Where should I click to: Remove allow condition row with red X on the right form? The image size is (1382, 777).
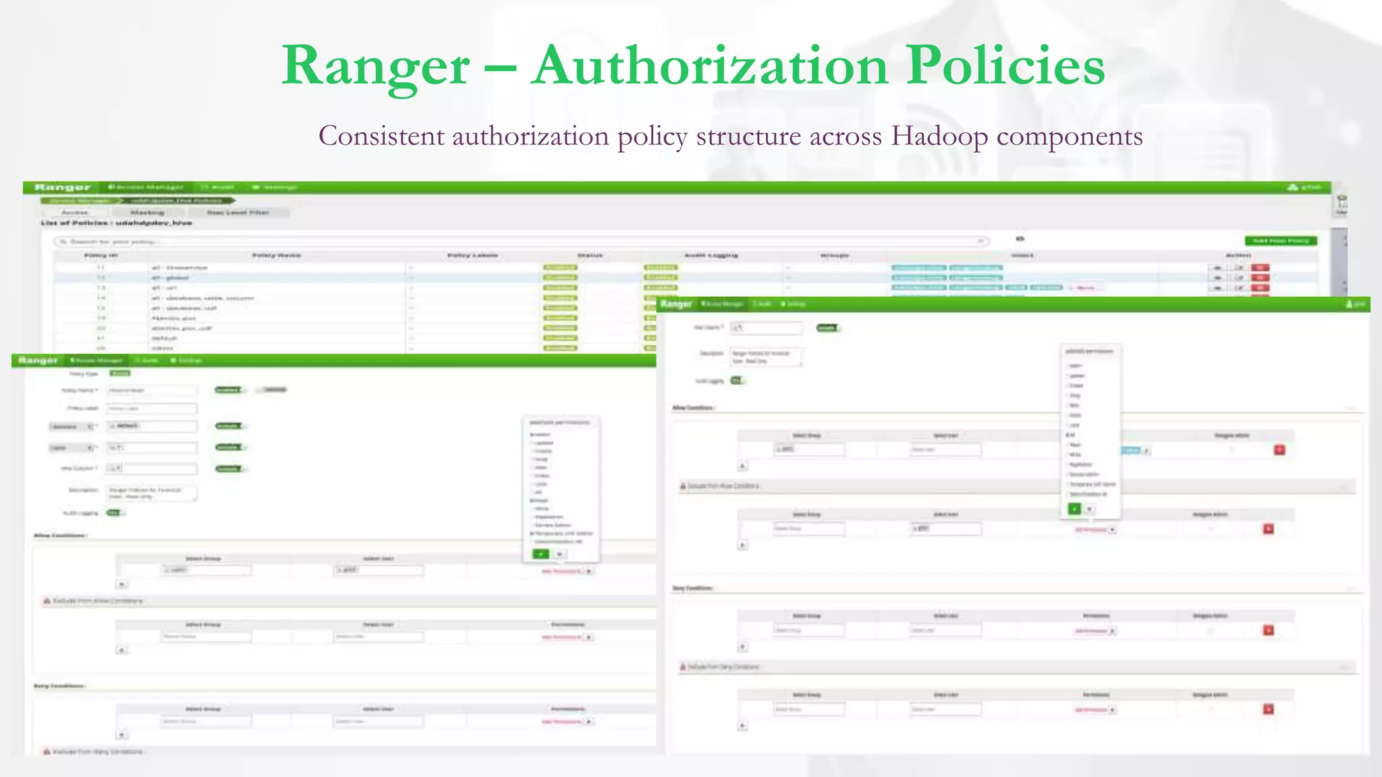click(1279, 450)
